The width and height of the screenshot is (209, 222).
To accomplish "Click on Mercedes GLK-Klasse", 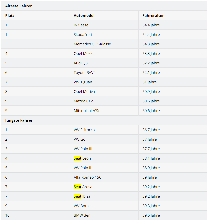I will click(92, 44).
